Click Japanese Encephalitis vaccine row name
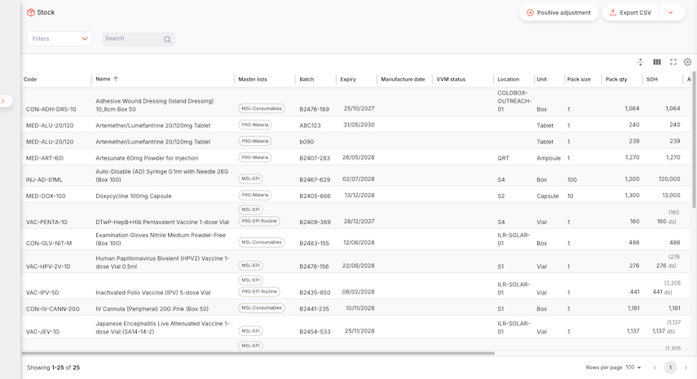 pyautogui.click(x=162, y=328)
